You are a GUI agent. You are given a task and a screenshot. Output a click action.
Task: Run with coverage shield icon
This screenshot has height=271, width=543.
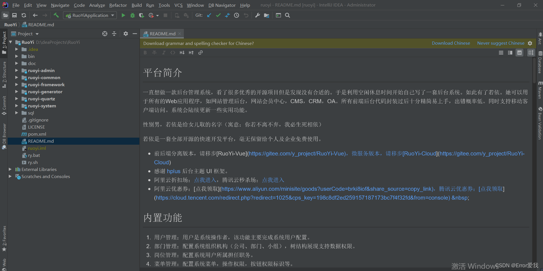pyautogui.click(x=142, y=16)
